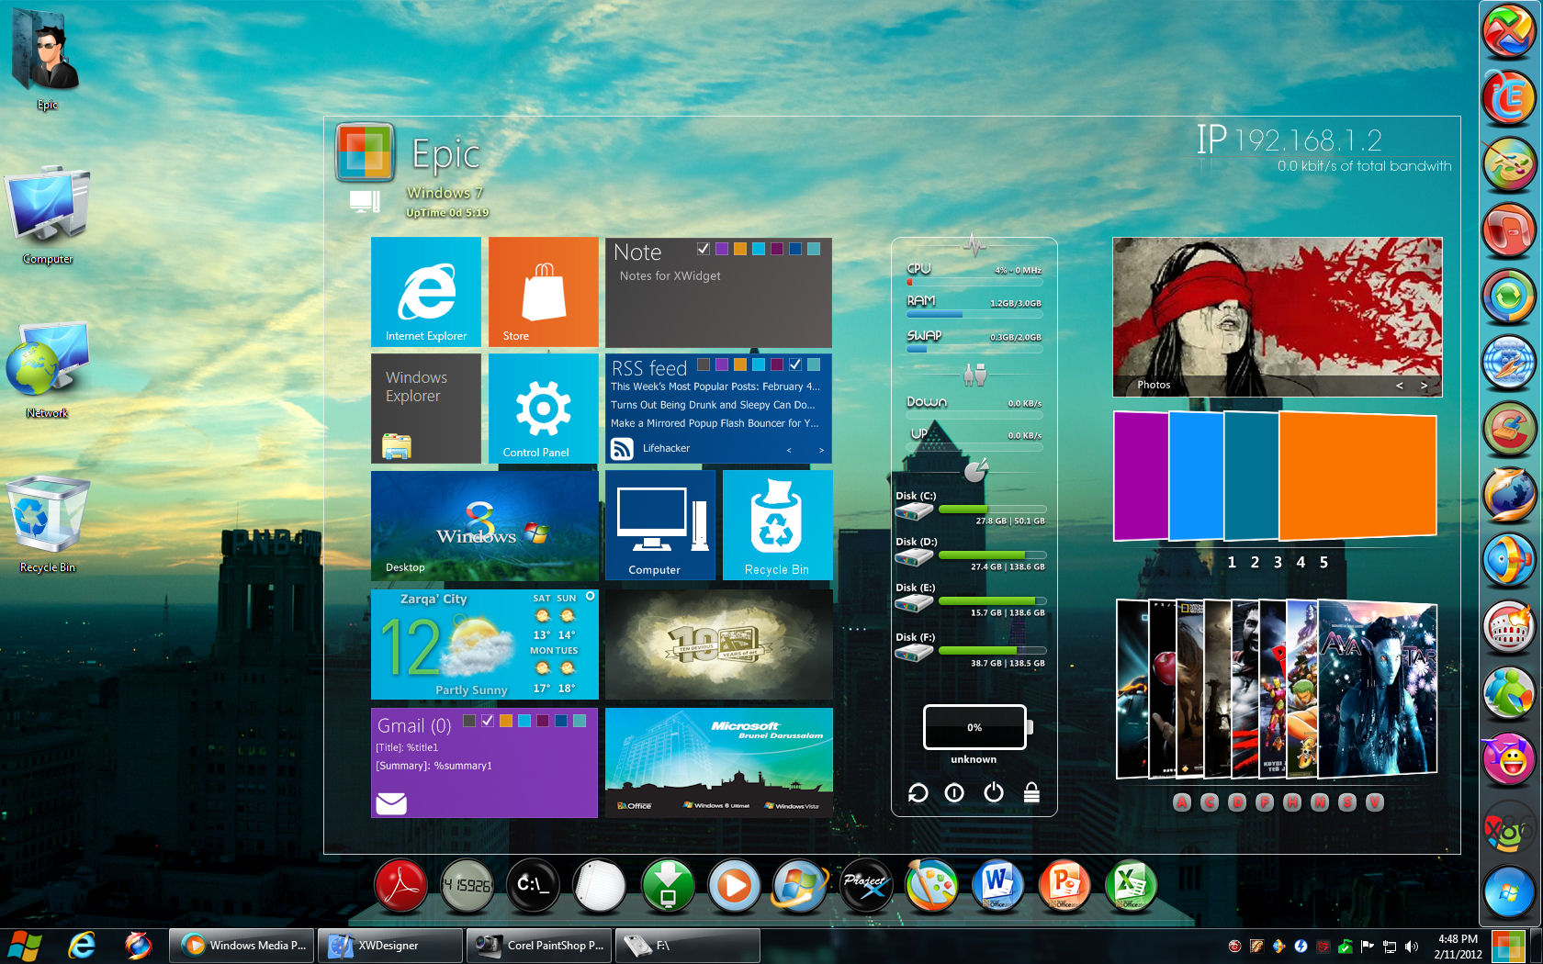Viewport: 1543px width, 964px height.
Task: Toggle the small circle on the weather tile
Action: [x=591, y=596]
